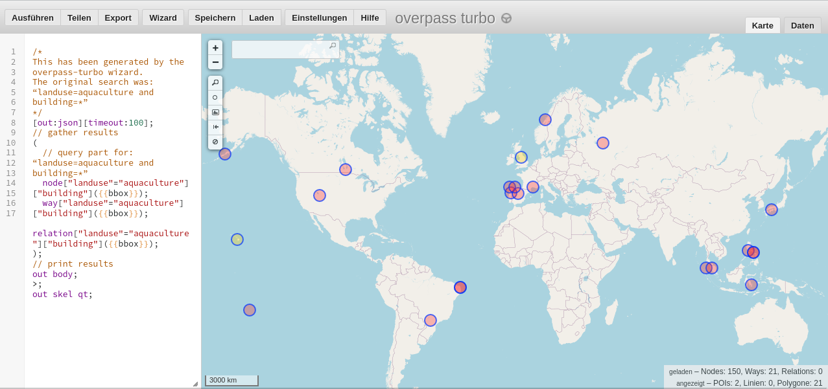
Task: Select the yellow marker near Hawaii
Action: click(237, 239)
